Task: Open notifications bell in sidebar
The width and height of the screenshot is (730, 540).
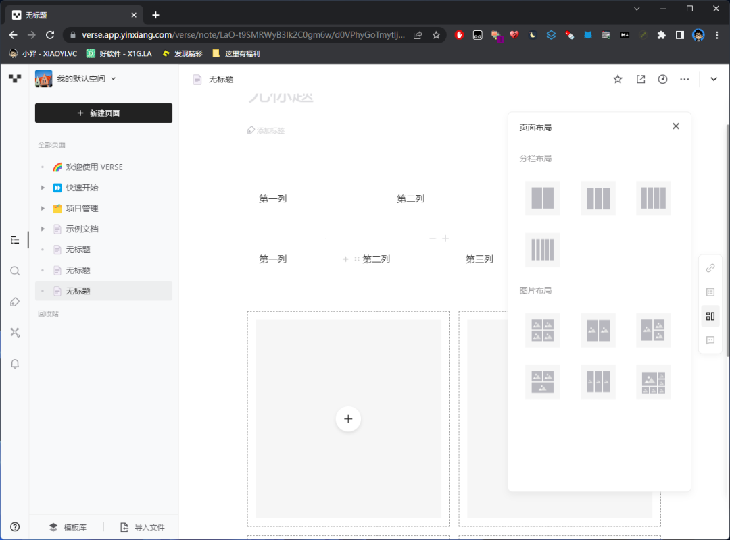Action: 15,364
